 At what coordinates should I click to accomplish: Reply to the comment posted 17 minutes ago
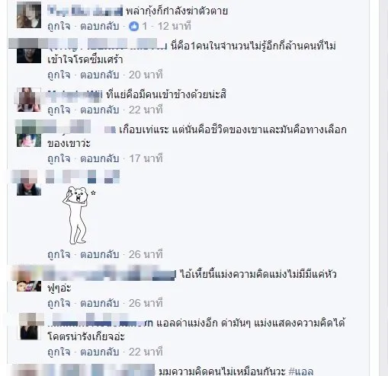(100, 158)
